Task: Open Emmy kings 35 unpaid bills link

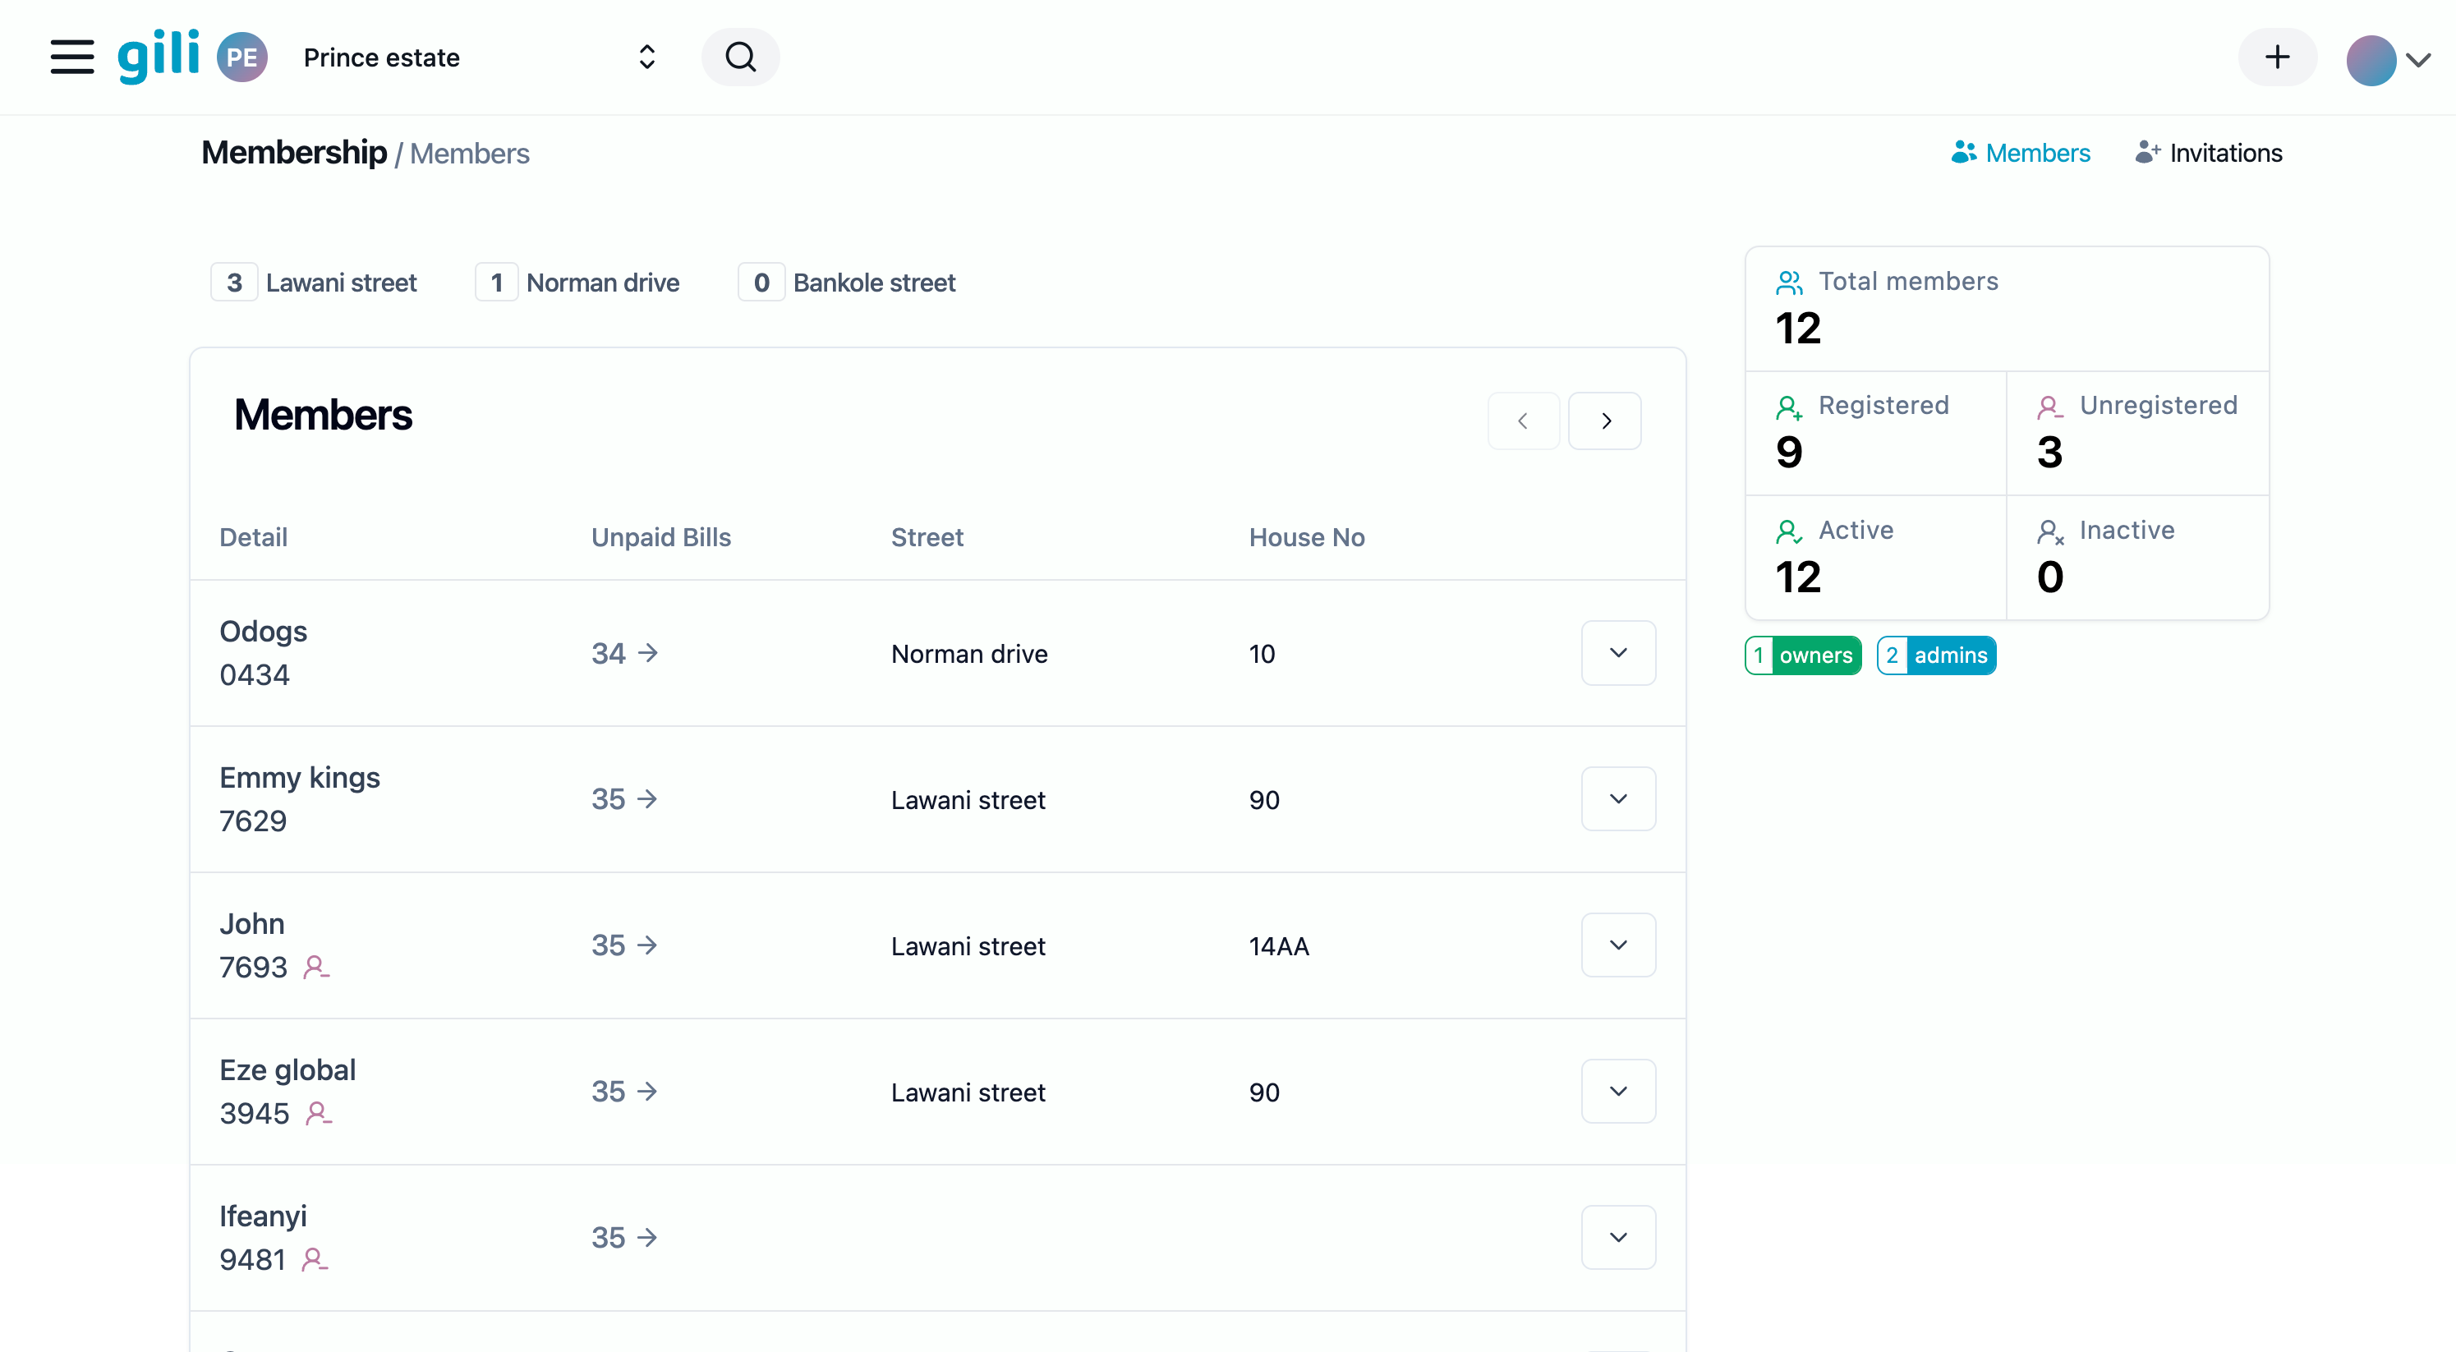Action: [624, 799]
